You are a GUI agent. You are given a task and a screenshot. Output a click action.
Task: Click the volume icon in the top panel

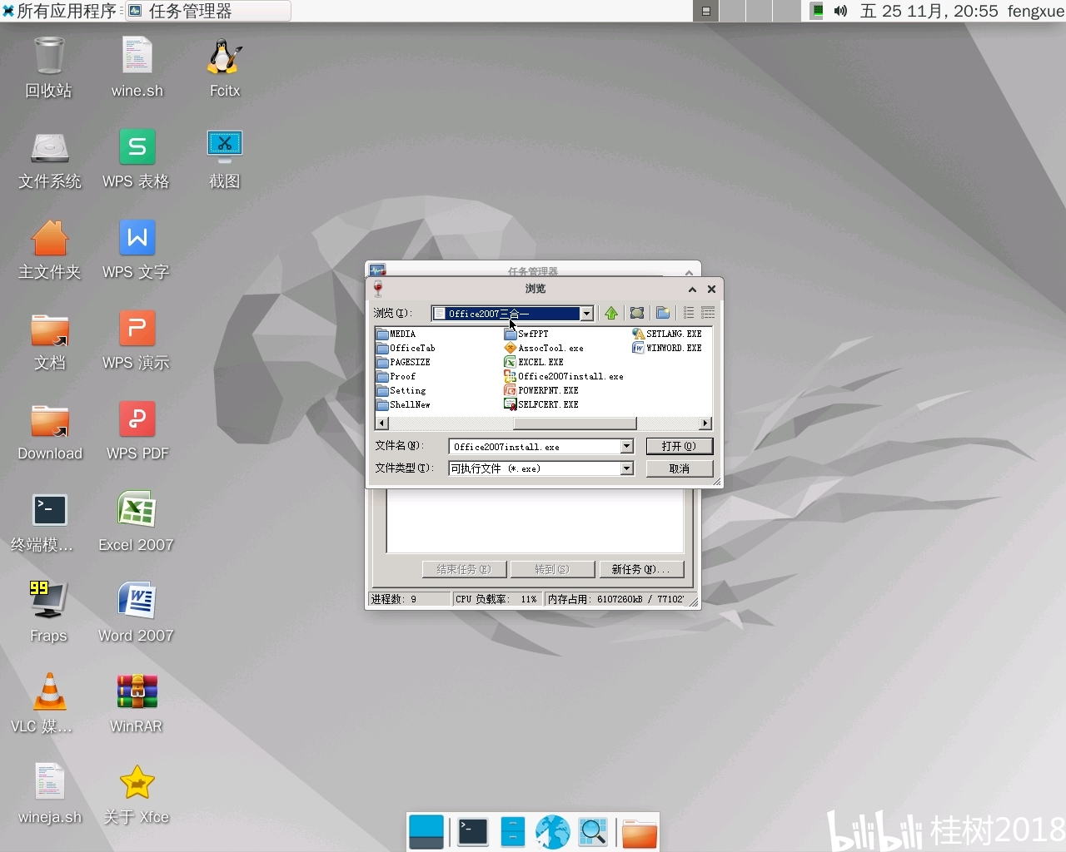click(840, 11)
